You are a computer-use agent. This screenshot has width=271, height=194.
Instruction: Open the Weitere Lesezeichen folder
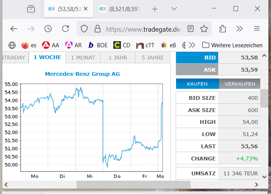[232, 45]
